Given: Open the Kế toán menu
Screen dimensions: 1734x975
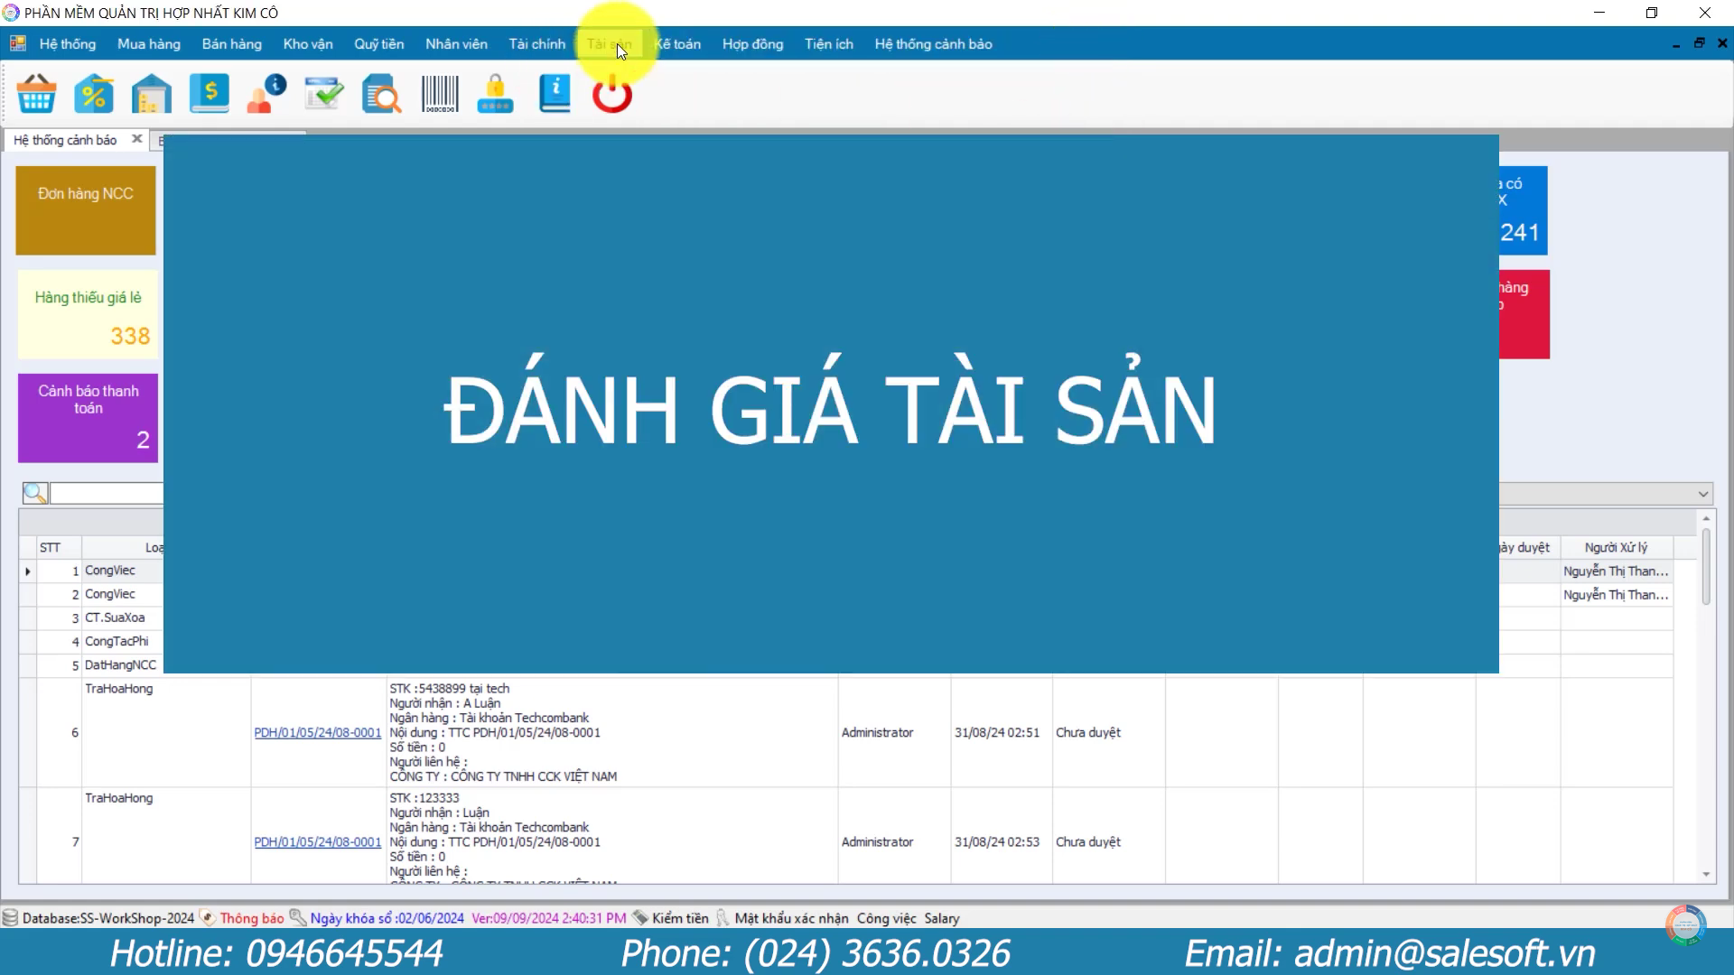Looking at the screenshot, I should click(x=677, y=43).
